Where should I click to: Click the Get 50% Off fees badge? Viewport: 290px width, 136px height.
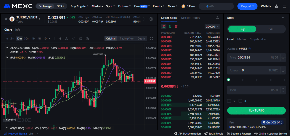(x=272, y=122)
